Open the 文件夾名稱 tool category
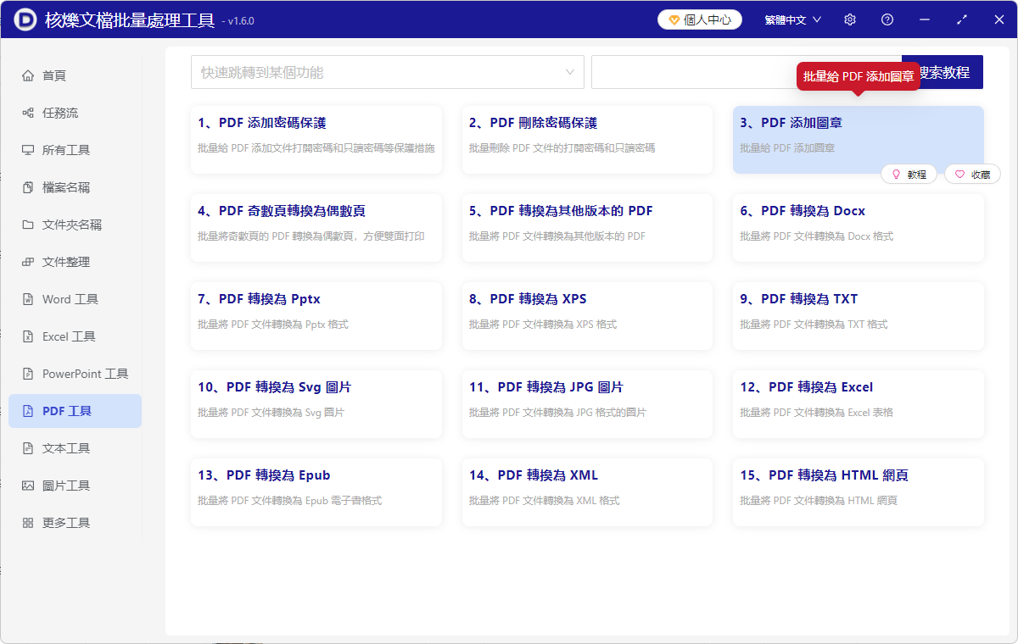 [x=75, y=224]
